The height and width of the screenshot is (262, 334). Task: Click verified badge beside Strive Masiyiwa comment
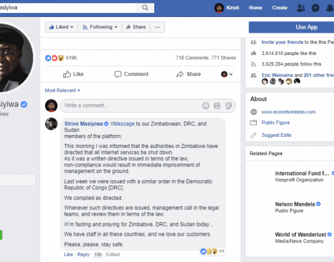107,124
